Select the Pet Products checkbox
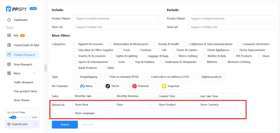Screen dimensions: 280x133 [233, 56]
